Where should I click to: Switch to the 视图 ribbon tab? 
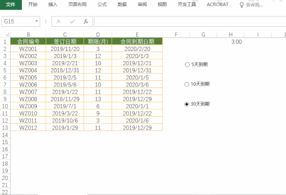tap(162, 4)
